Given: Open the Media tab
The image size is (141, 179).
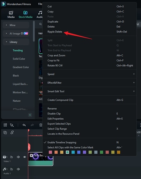Looking at the screenshot, I should [11, 14].
